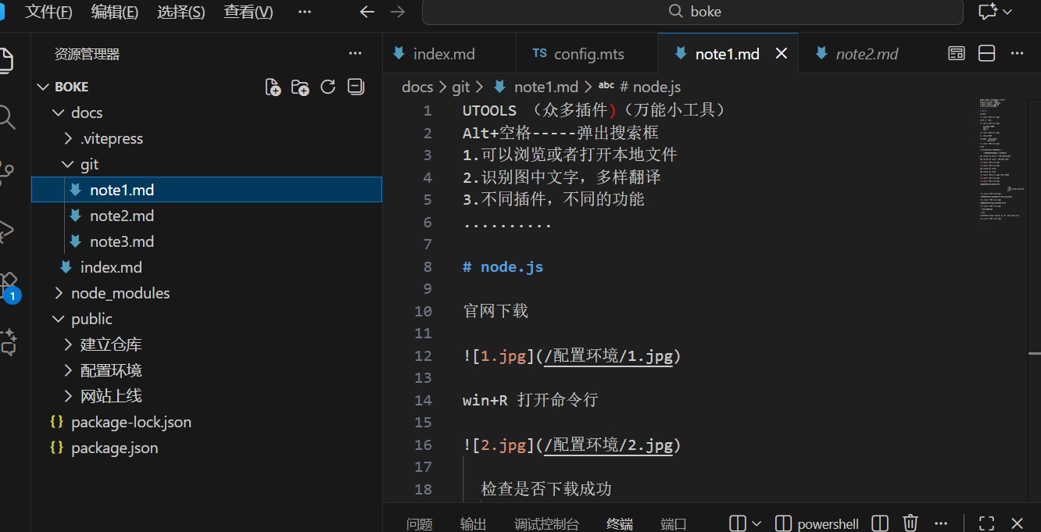Kill the terminal with trash icon
1041x532 pixels.
click(910, 523)
